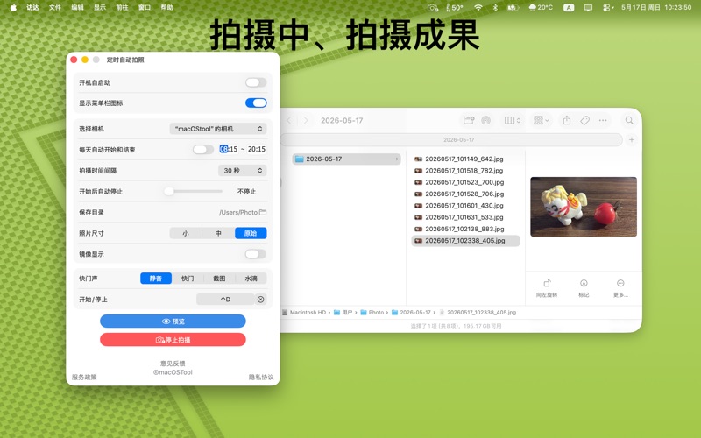Open the Apple menu
This screenshot has width=701, height=438.
click(x=13, y=7)
